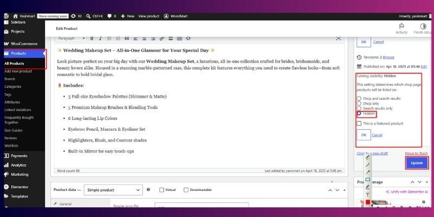The width and height of the screenshot is (434, 217).
Task: Open the General tab in Product data
Action: coord(65,204)
